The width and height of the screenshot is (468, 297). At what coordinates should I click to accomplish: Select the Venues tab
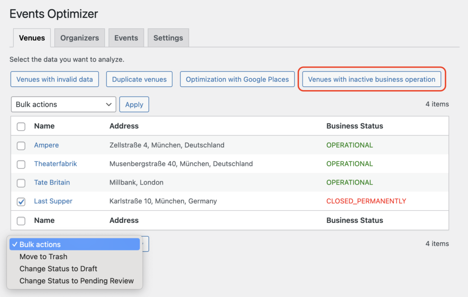pyautogui.click(x=32, y=38)
